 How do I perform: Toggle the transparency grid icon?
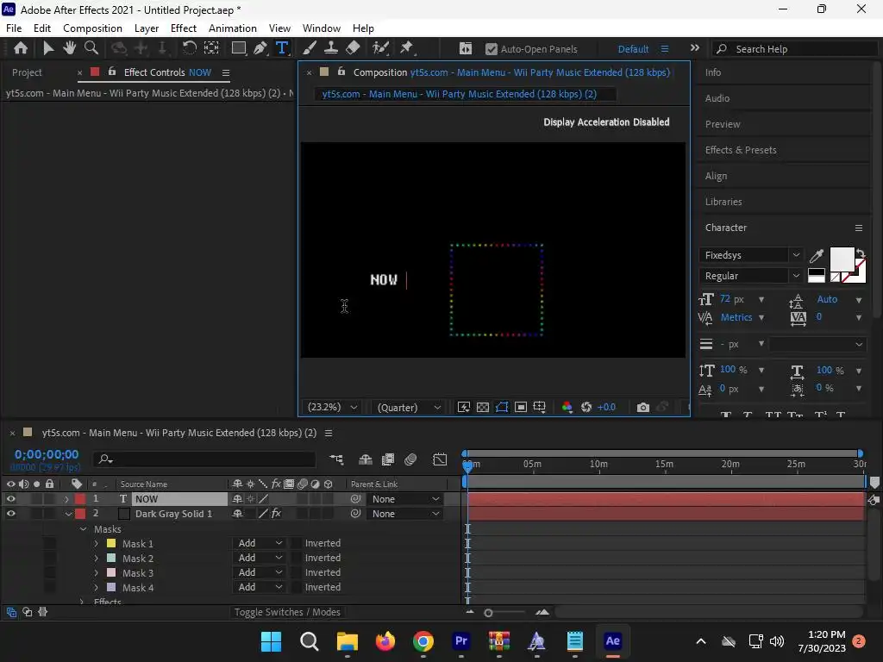[483, 407]
